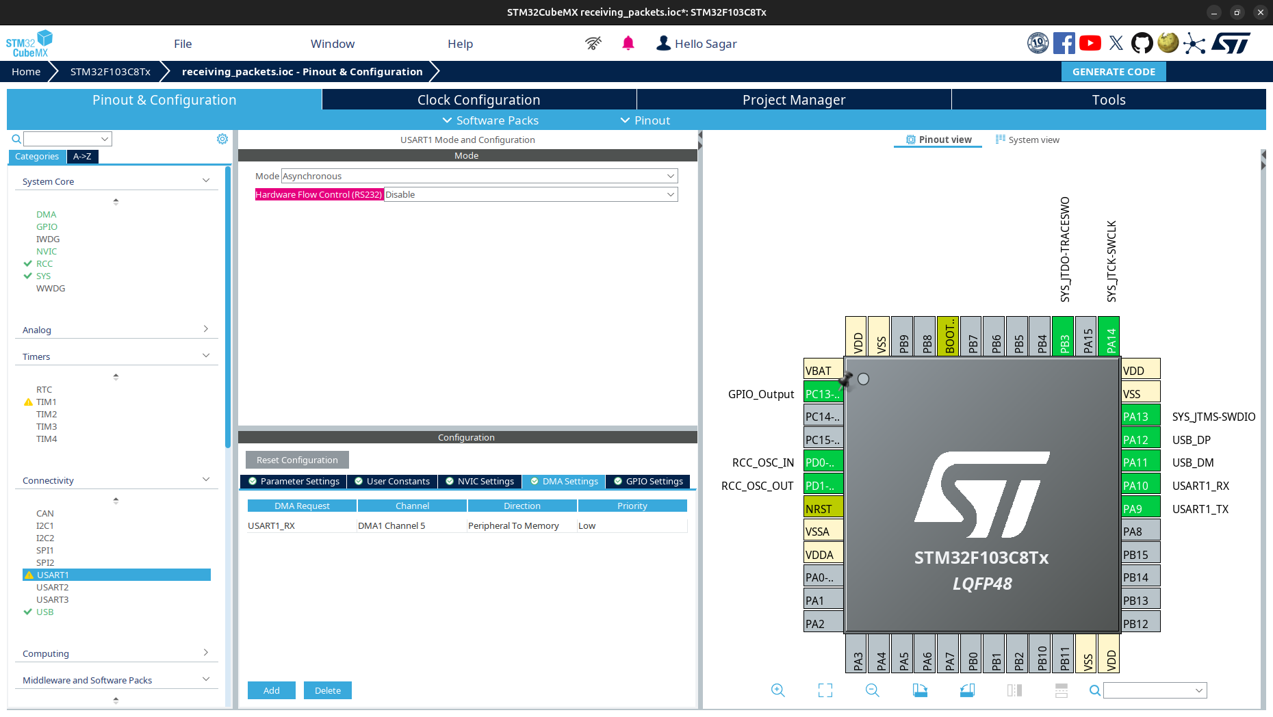The width and height of the screenshot is (1273, 717).
Task: Open the File menu
Action: (183, 44)
